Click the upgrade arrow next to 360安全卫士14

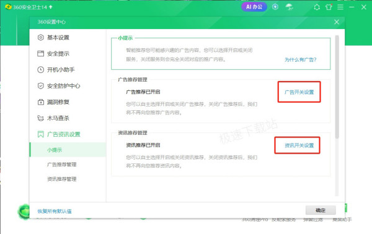(51, 7)
